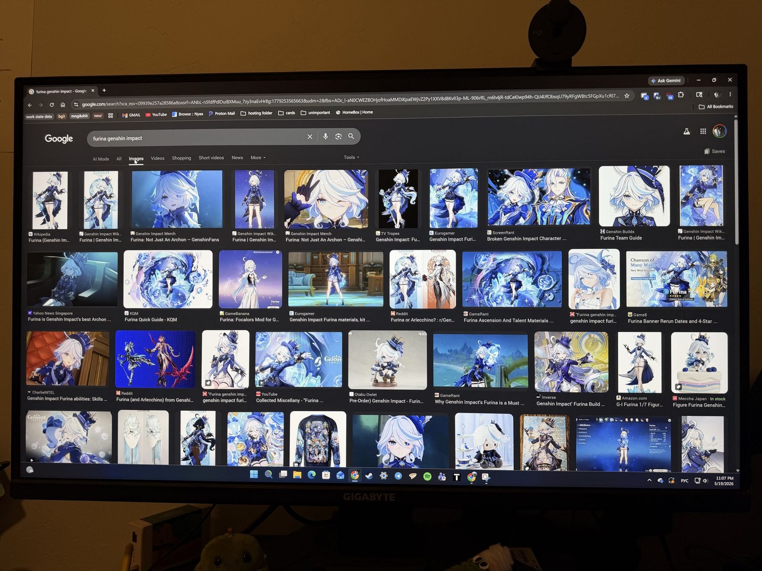Open the Chrome extensions puzzle icon

coord(681,95)
